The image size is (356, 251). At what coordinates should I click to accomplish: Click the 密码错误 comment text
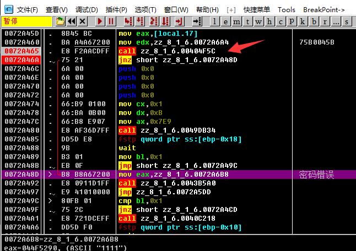(316, 174)
